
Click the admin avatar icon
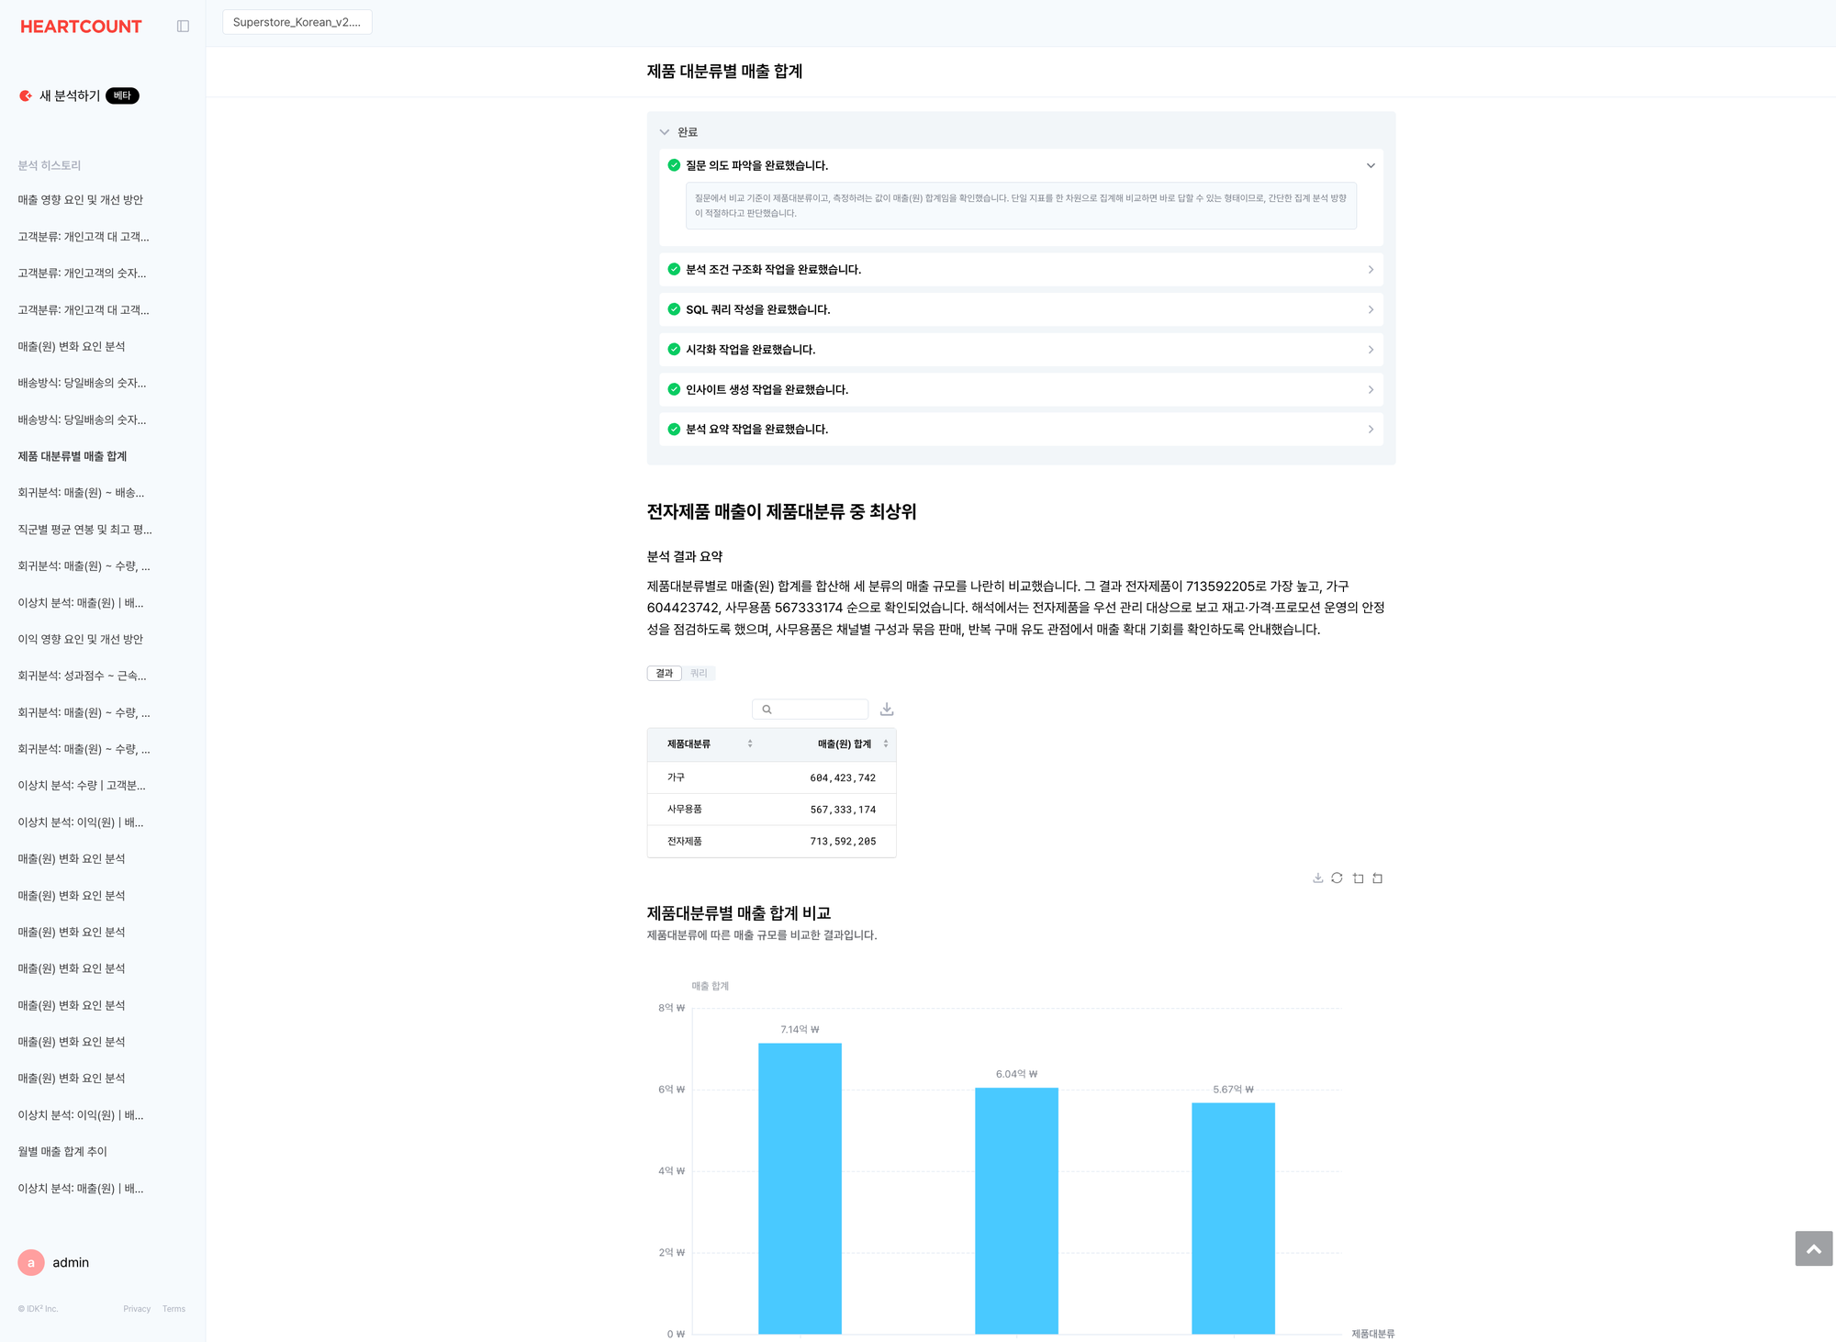(30, 1262)
